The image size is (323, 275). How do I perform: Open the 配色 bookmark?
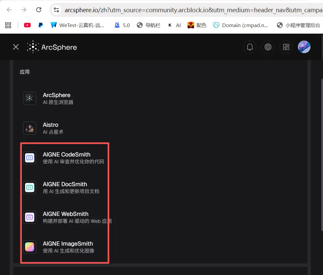pyautogui.click(x=197, y=25)
